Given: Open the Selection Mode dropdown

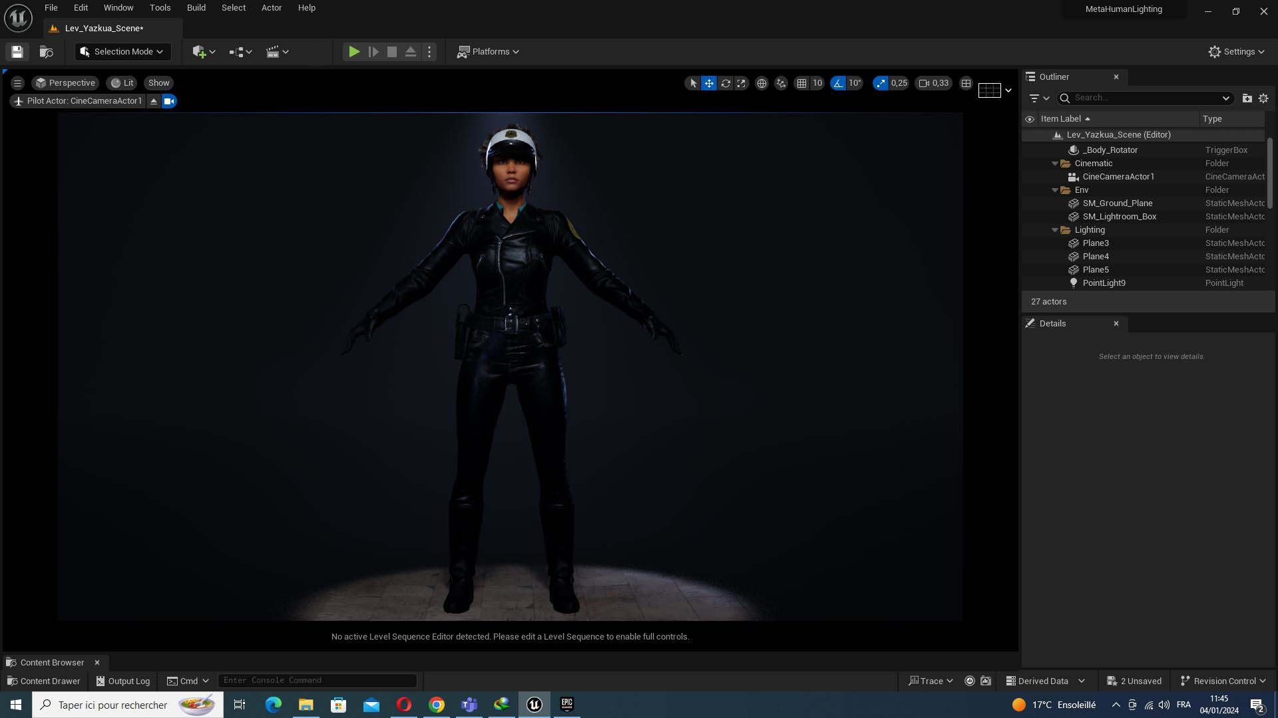Looking at the screenshot, I should (x=122, y=52).
